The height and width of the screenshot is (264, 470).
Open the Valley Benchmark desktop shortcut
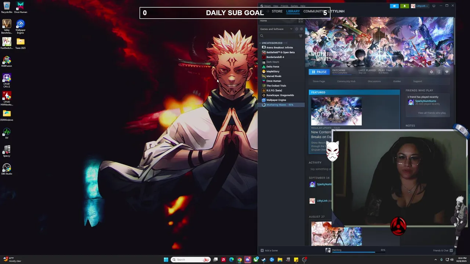[7, 26]
